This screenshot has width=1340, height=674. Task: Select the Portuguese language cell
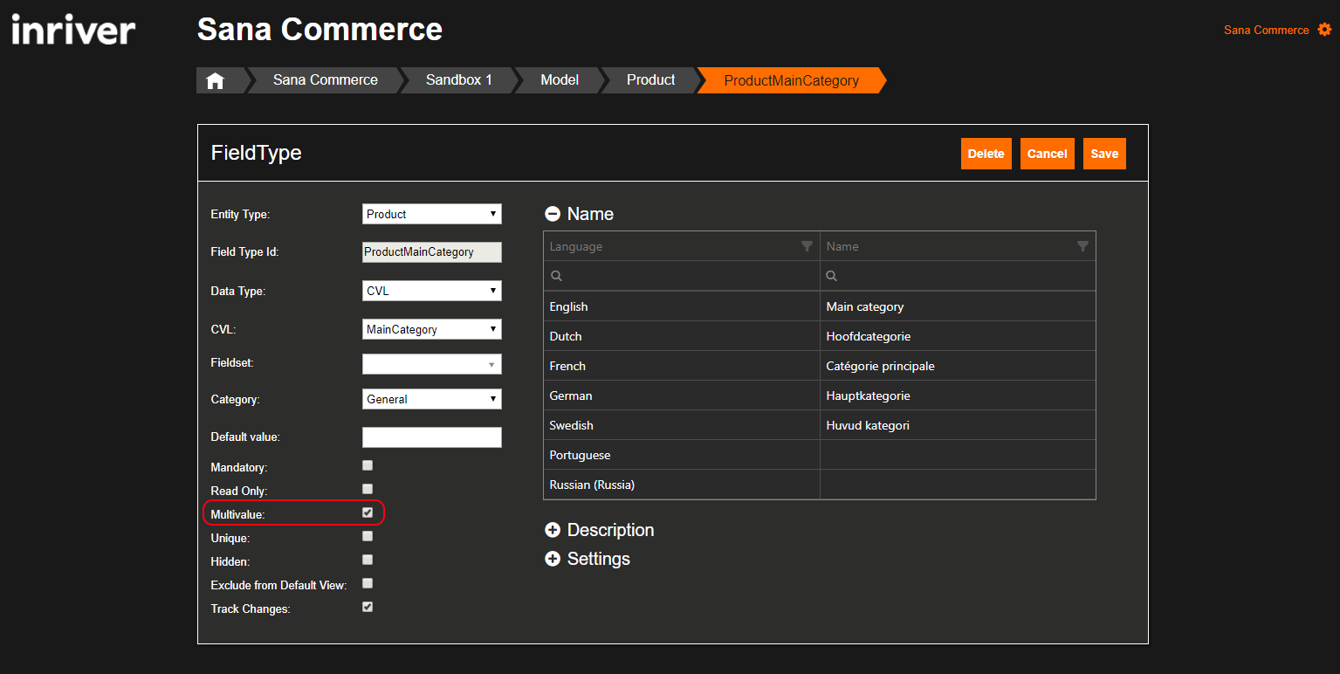[681, 455]
